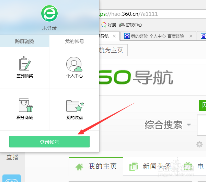Viewport: 206px width, 182px height.
Task: Expand the 综合搜索 dropdown arrow
Action: pyautogui.click(x=189, y=125)
